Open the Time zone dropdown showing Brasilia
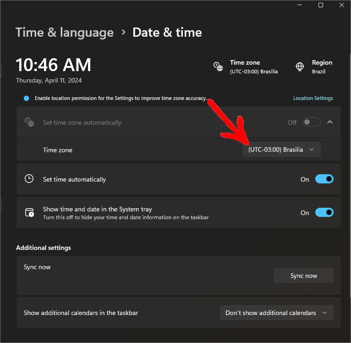The width and height of the screenshot is (351, 343). click(x=281, y=149)
